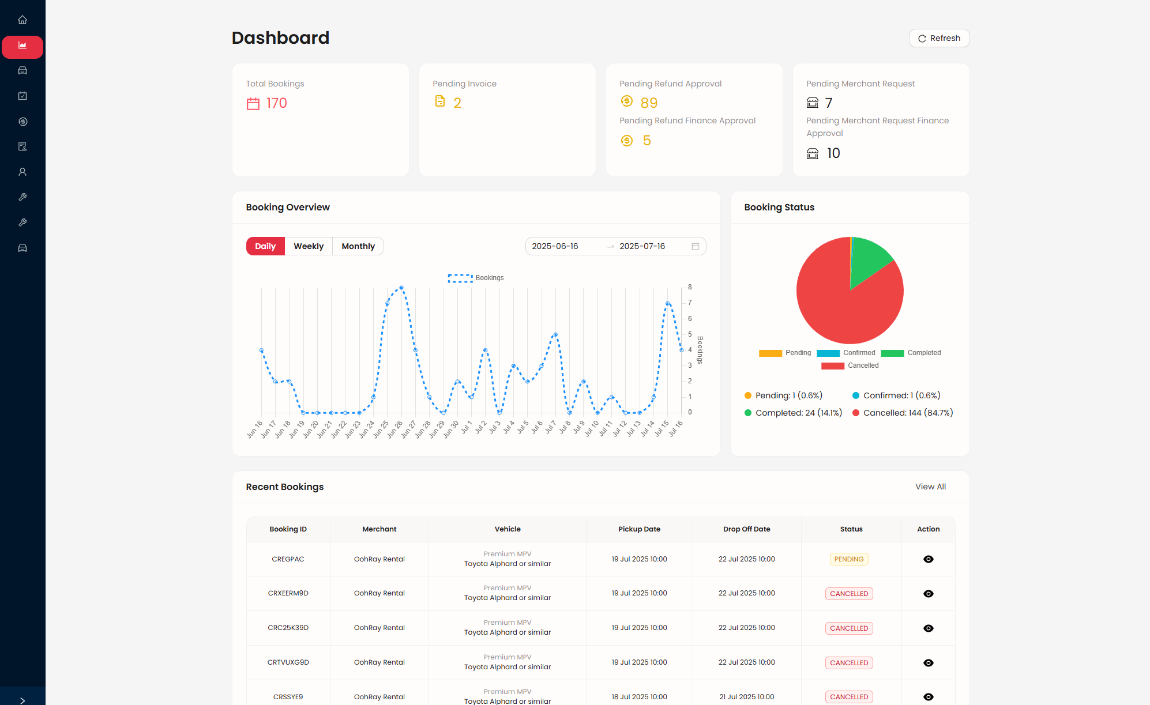Open the invoice document sidebar icon
The height and width of the screenshot is (705, 1150).
pos(22,146)
